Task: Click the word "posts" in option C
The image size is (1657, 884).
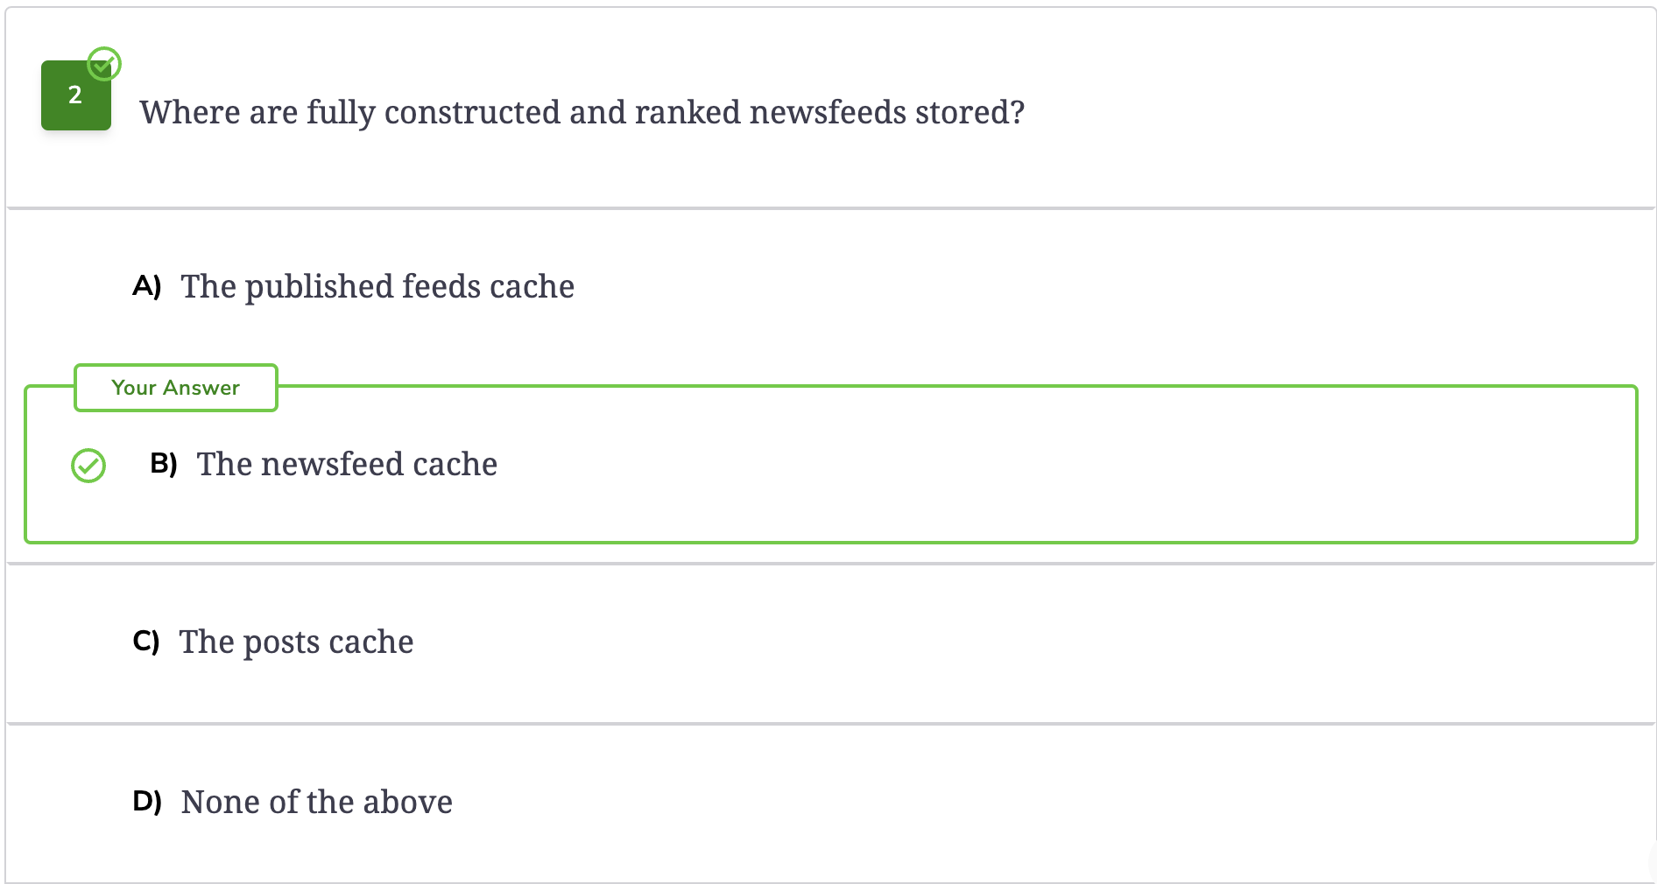Action: point(281,642)
